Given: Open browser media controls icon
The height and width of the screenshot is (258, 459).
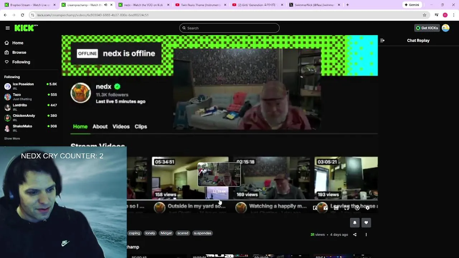Looking at the screenshot, I should pyautogui.click(x=436, y=15).
